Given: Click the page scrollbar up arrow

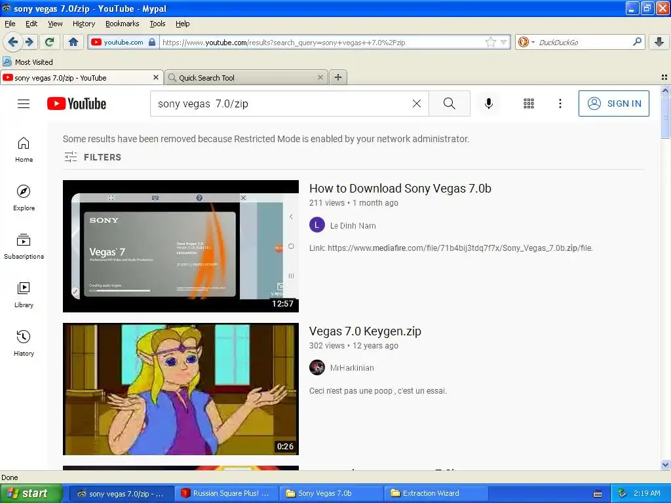Looking at the screenshot, I should click(665, 90).
